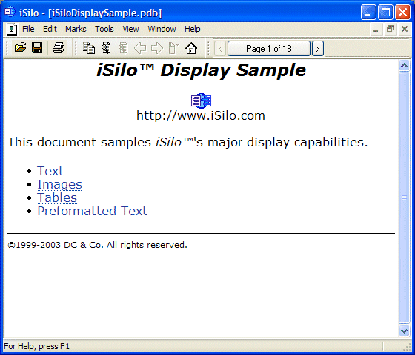The height and width of the screenshot is (355, 415).
Task: Click the copyright DC & Co. text
Action: point(97,245)
